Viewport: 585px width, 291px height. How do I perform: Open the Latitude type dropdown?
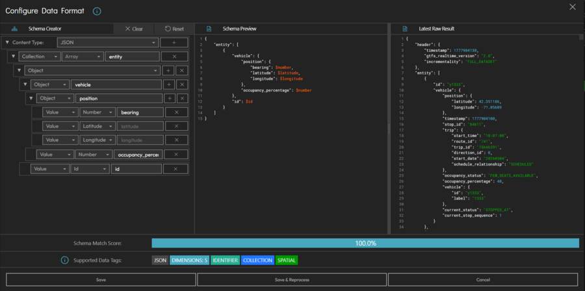pyautogui.click(x=97, y=126)
